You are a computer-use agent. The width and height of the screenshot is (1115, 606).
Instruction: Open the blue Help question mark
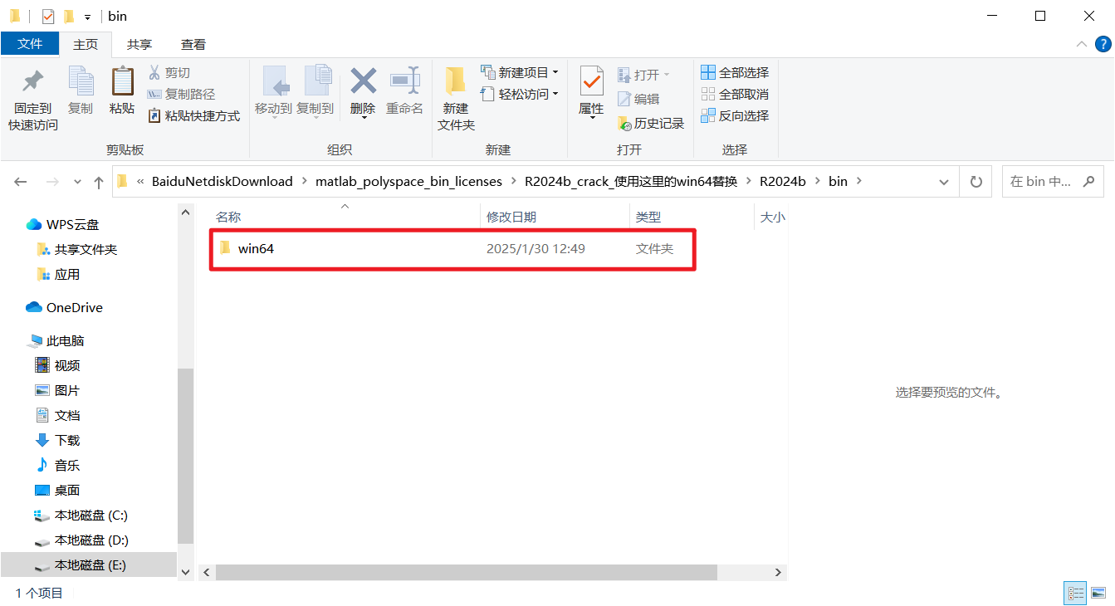(x=1103, y=44)
